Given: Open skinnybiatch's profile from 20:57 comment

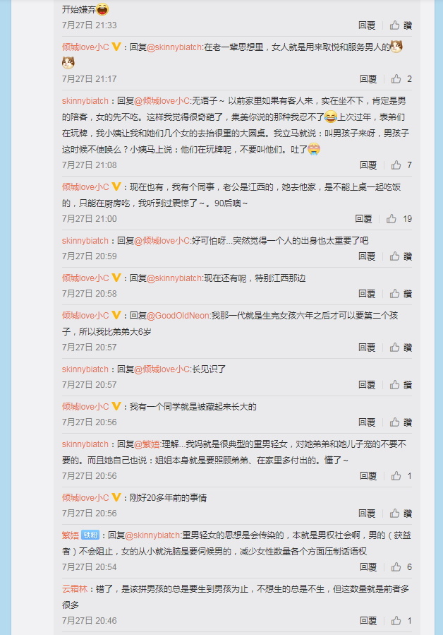Looking at the screenshot, I should pyautogui.click(x=85, y=369).
